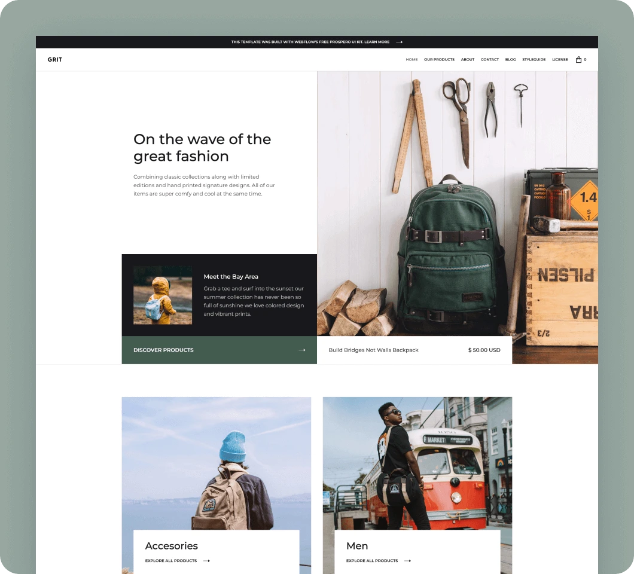Open the LICENSE page
This screenshot has height=574, width=634.
point(560,59)
